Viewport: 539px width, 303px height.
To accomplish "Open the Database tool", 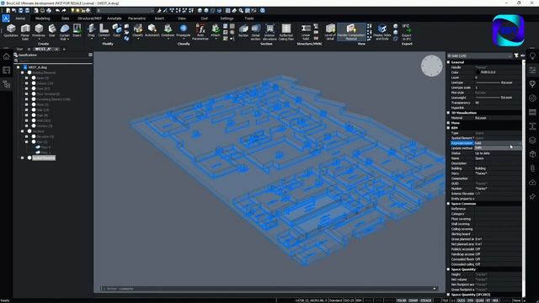I will point(168,30).
